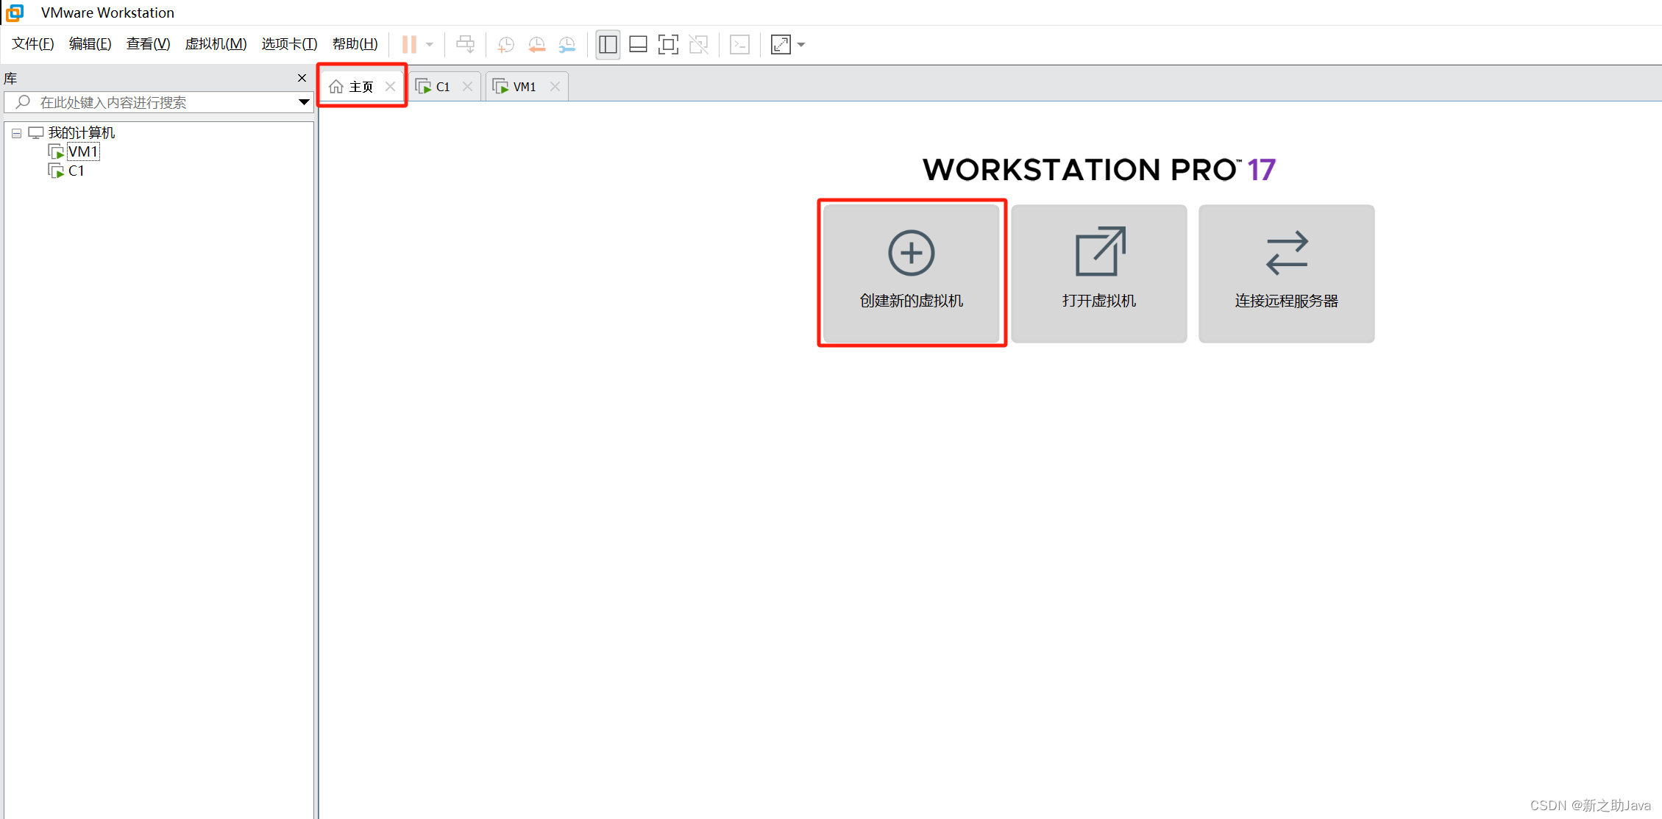Click the 创建新的虚拟机 button
The image size is (1662, 819).
[912, 273]
